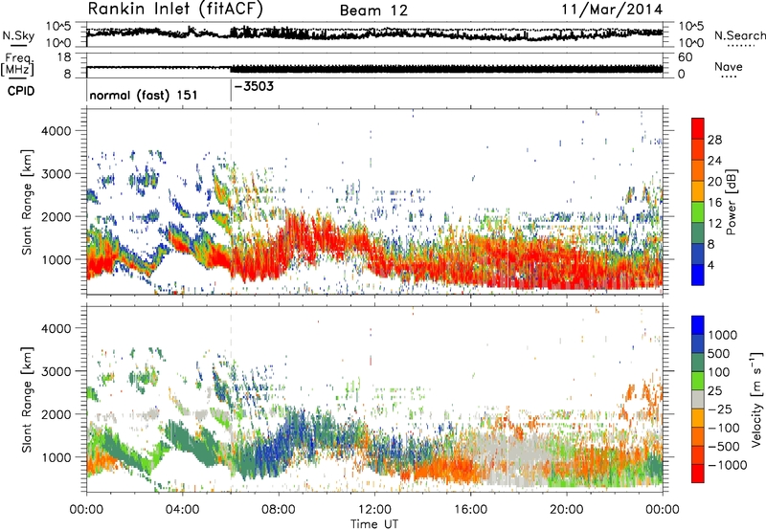766x530 pixels.
Task: Click the "1000" tick of the velocity panel
Action: tap(56, 457)
